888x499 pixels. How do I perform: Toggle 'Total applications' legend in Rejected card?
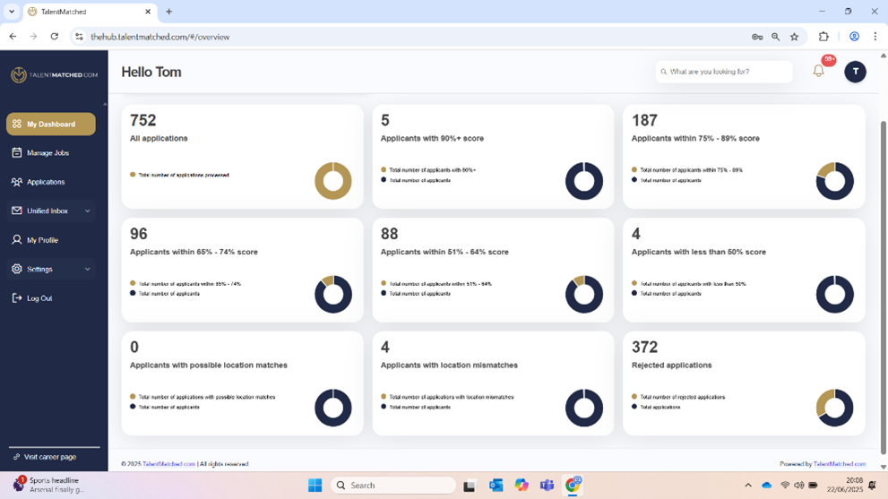click(657, 407)
